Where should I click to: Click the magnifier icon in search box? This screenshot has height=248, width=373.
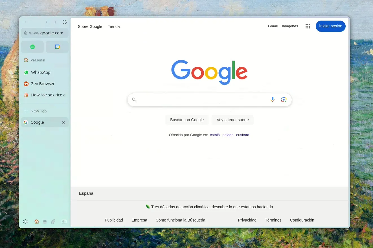[134, 100]
